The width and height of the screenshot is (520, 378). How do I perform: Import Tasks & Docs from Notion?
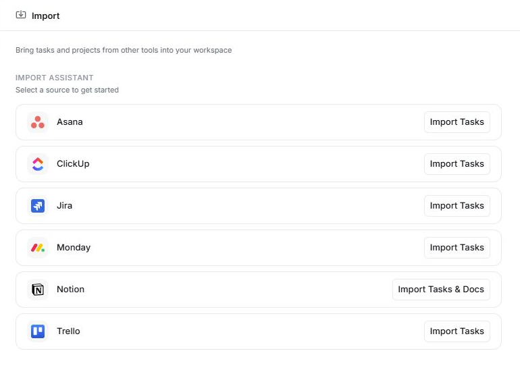[441, 290]
